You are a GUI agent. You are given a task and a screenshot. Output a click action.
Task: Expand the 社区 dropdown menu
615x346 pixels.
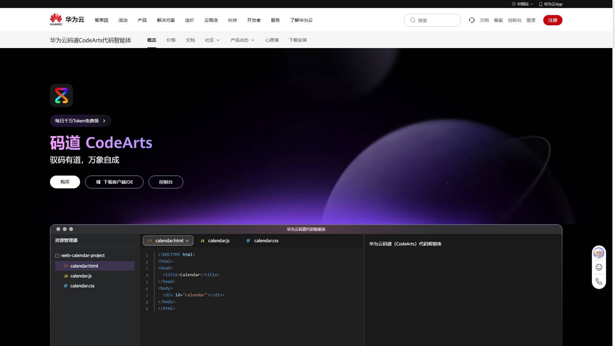point(218,40)
